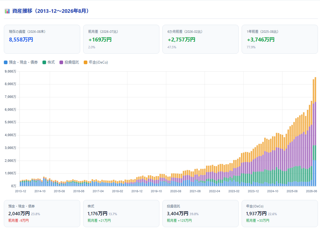Click the 資産推移（2013-12～2026年8月） heading
The width and height of the screenshot is (320, 228).
click(x=51, y=11)
